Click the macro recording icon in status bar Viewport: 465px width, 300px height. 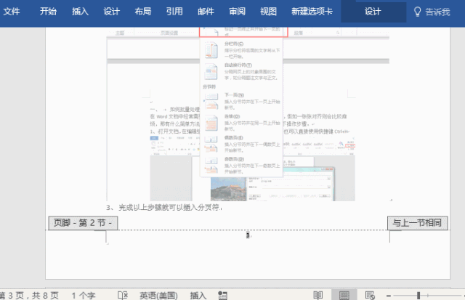(x=222, y=295)
